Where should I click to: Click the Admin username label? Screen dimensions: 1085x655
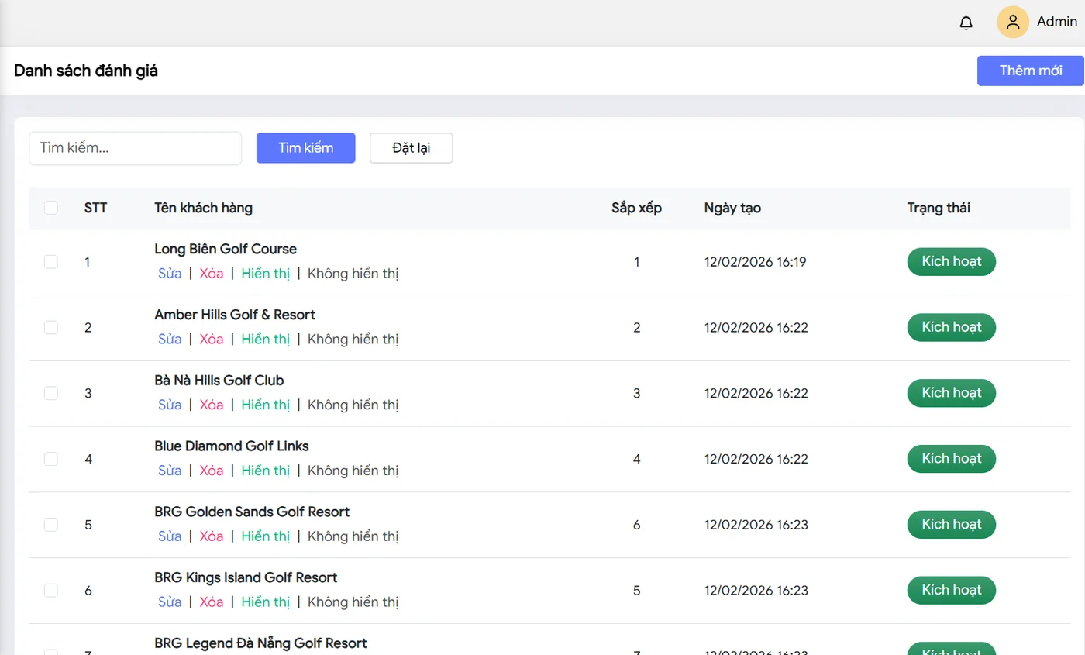[x=1057, y=22]
